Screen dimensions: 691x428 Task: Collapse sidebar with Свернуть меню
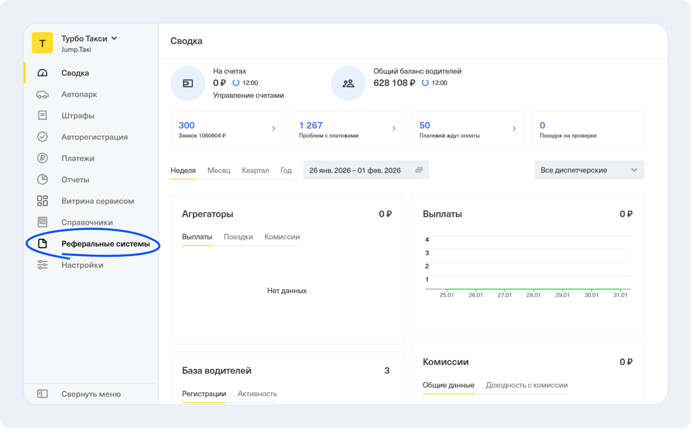pyautogui.click(x=91, y=394)
